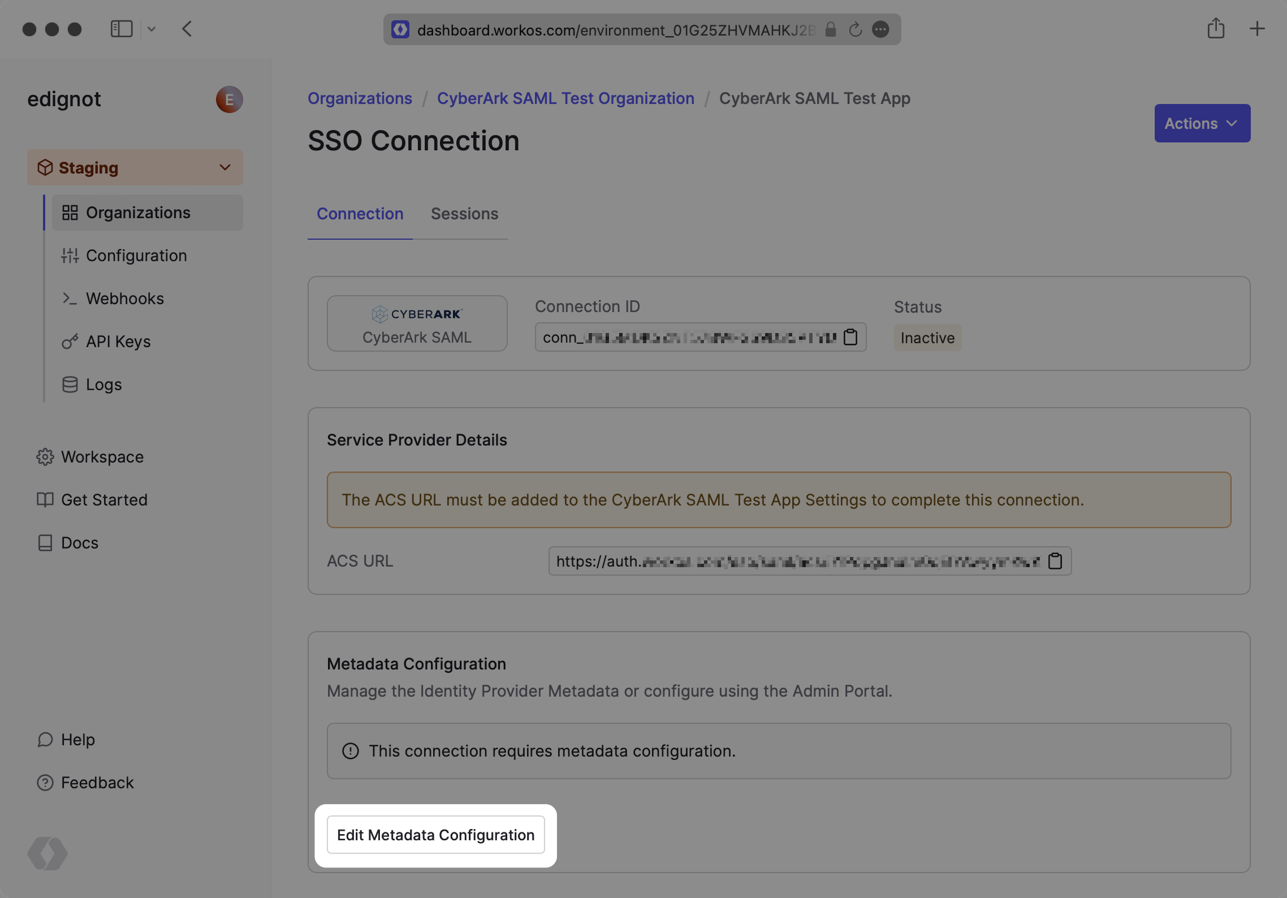Click Edit Metadata Configuration button
Viewport: 1287px width, 898px height.
[436, 835]
